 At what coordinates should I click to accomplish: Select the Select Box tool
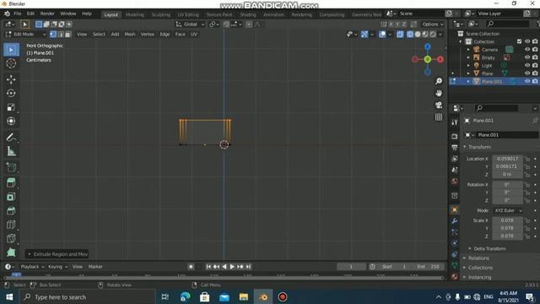(x=11, y=50)
